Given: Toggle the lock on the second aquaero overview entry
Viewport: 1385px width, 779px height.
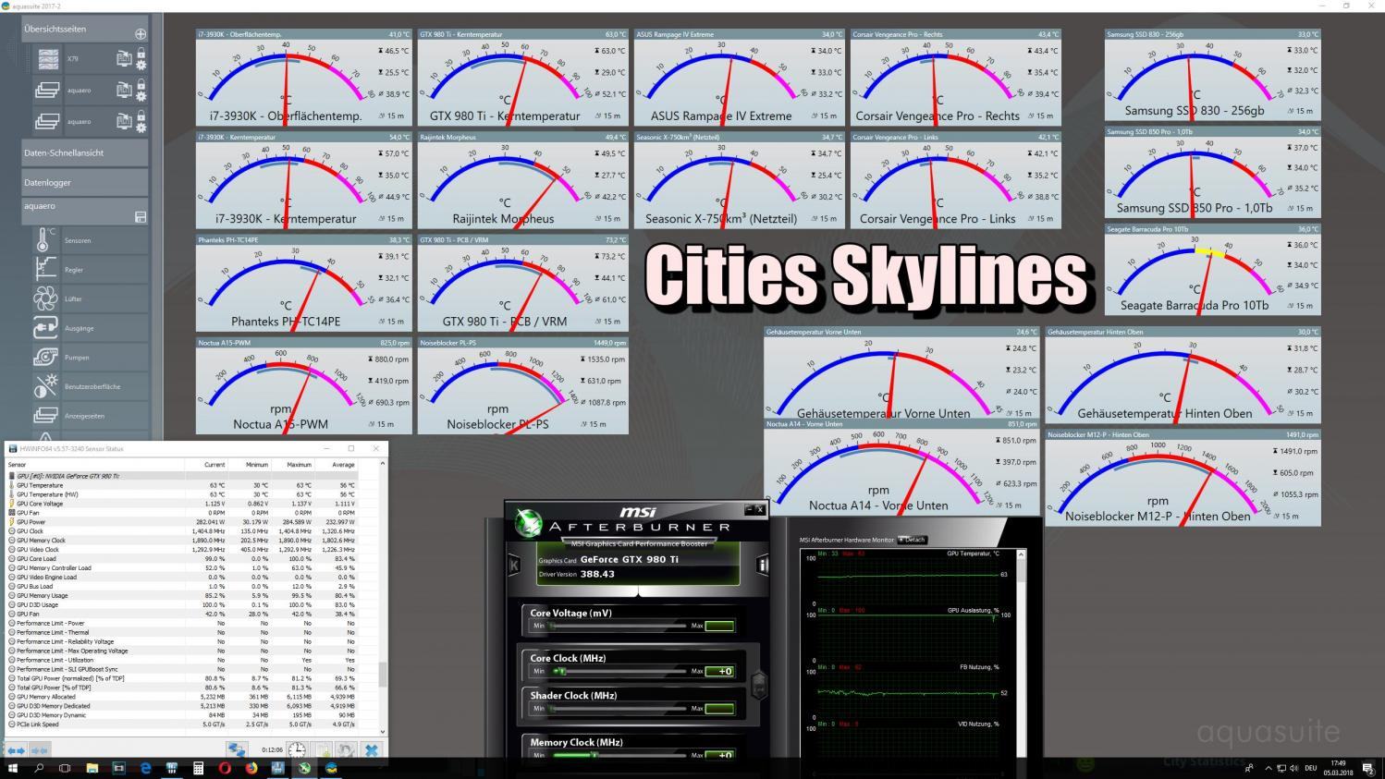Looking at the screenshot, I should [x=141, y=116].
